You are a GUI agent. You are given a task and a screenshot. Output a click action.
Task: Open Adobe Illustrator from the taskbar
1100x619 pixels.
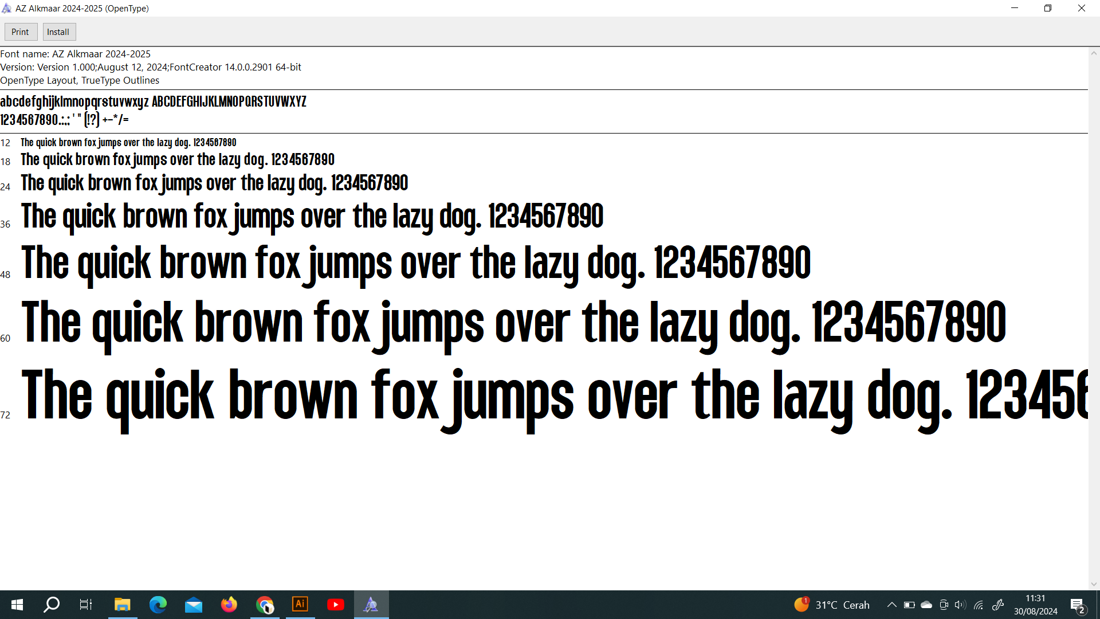[x=300, y=605]
